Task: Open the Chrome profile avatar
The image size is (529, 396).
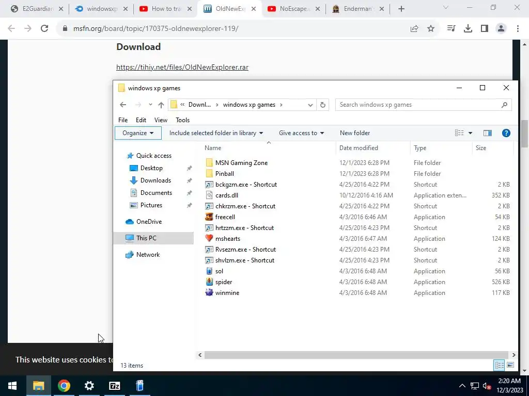Action: (x=501, y=29)
